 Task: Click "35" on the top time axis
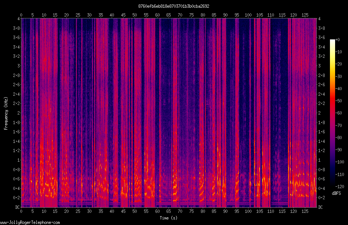pyautogui.click(x=101, y=15)
